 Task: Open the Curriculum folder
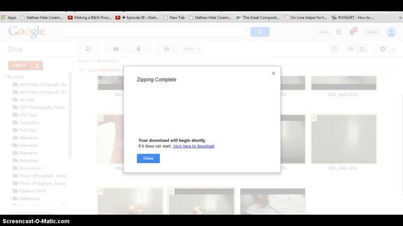pos(29,122)
